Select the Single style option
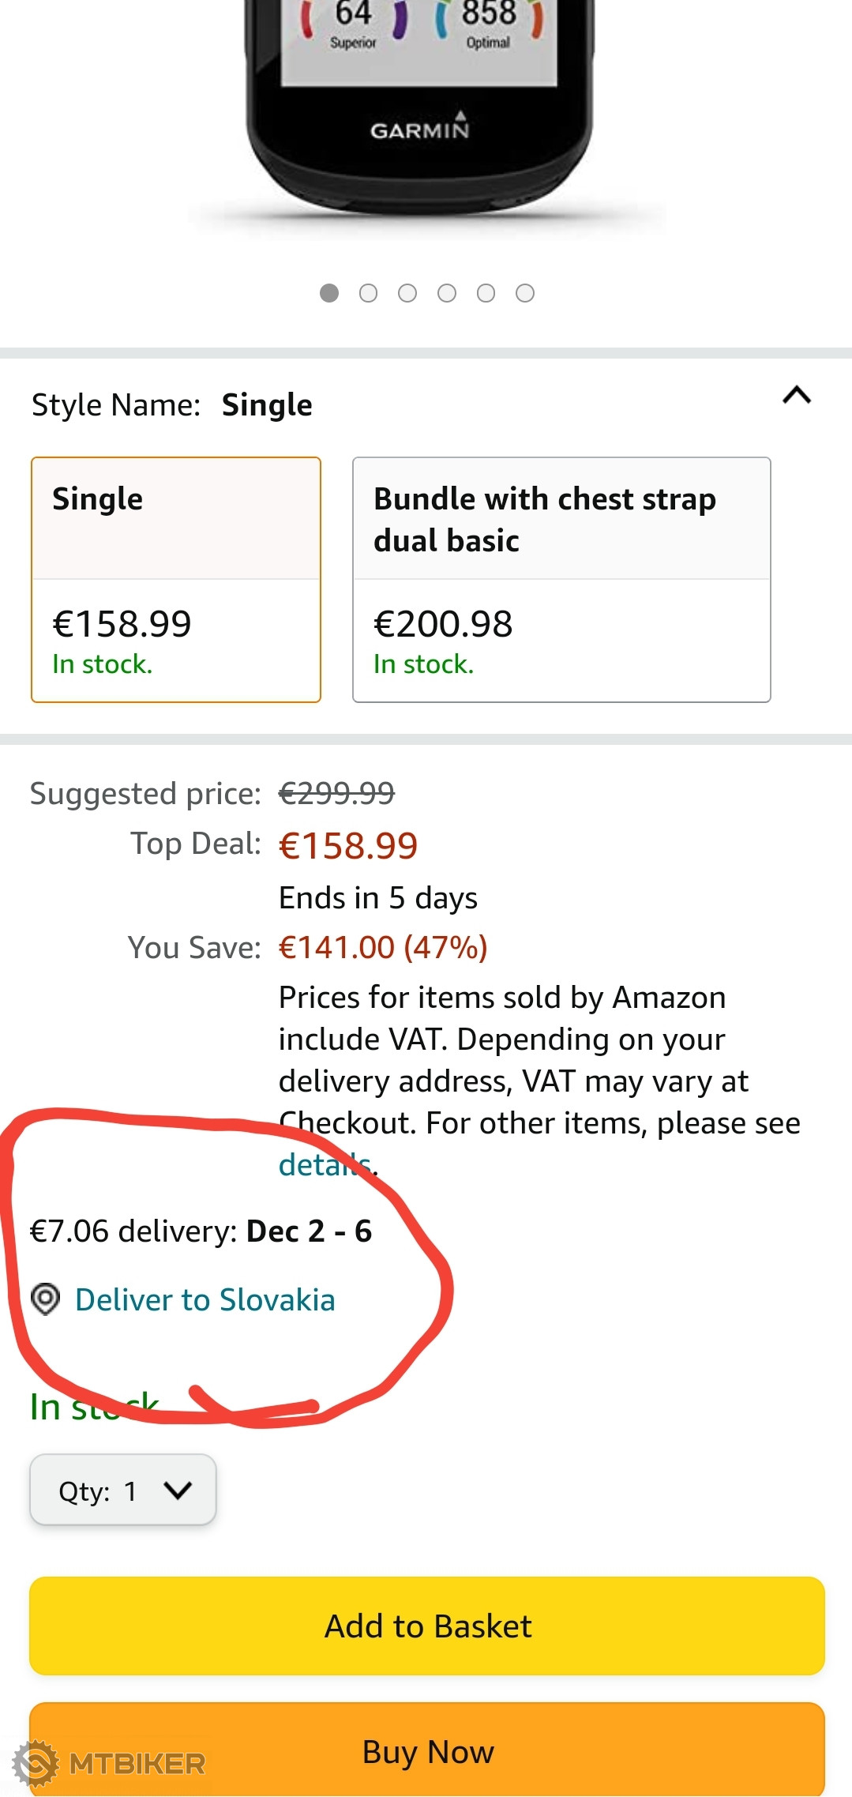The width and height of the screenshot is (852, 1797). [176, 579]
